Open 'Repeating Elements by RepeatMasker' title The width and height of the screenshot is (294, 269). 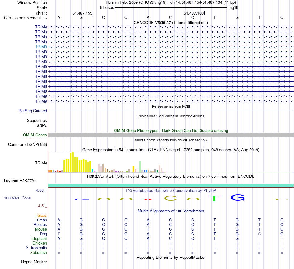tap(171, 258)
